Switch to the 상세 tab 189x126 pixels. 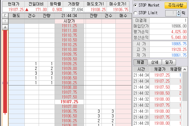155,62
